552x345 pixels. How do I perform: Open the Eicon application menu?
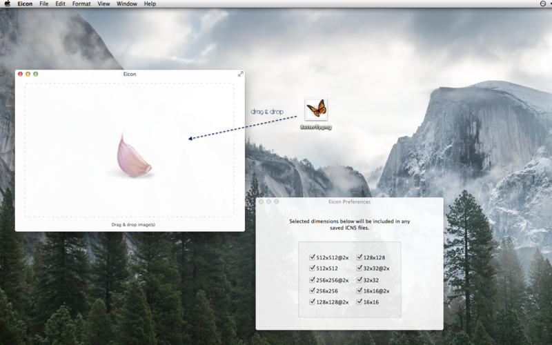click(25, 4)
